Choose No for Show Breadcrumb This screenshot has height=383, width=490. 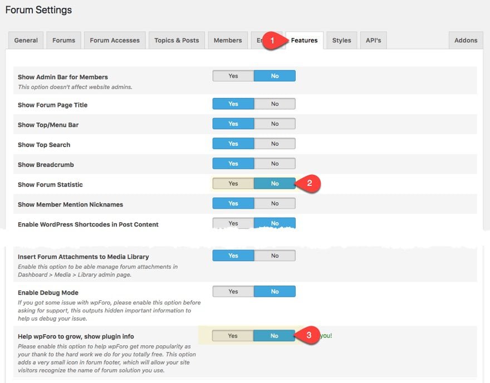[275, 164]
